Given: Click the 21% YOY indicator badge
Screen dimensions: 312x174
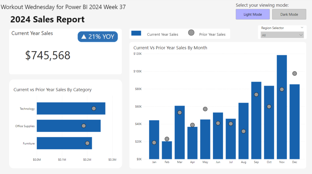Looking at the screenshot, I should 97,37.
